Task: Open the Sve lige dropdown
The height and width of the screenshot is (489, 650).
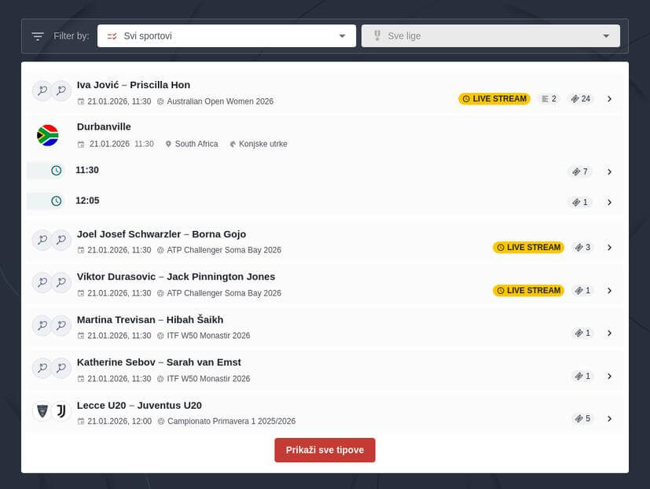Action: pyautogui.click(x=490, y=36)
